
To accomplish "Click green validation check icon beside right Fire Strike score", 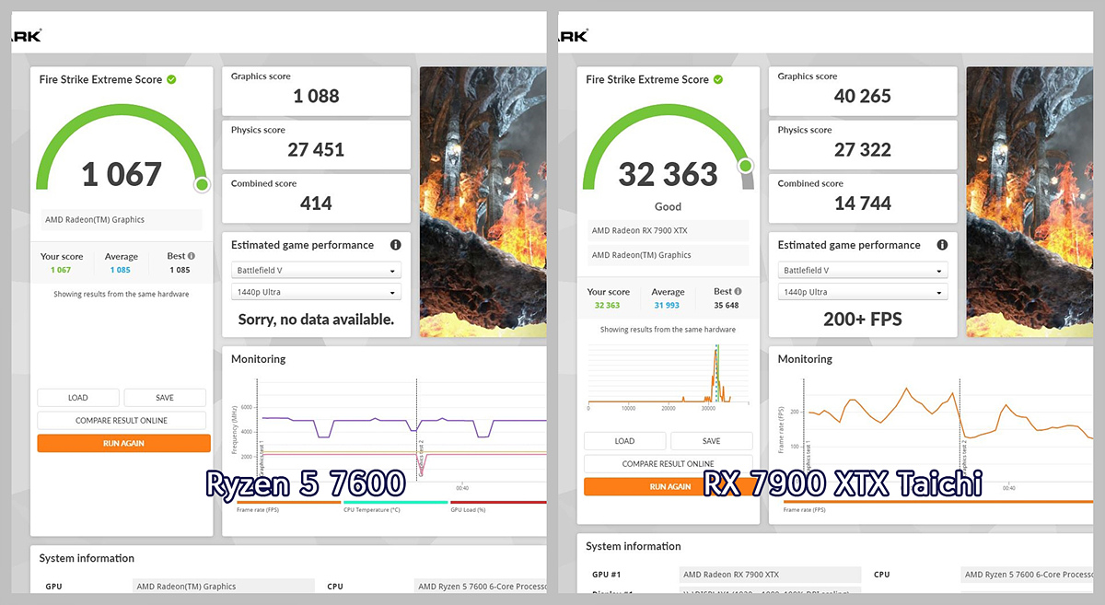I will pyautogui.click(x=718, y=79).
